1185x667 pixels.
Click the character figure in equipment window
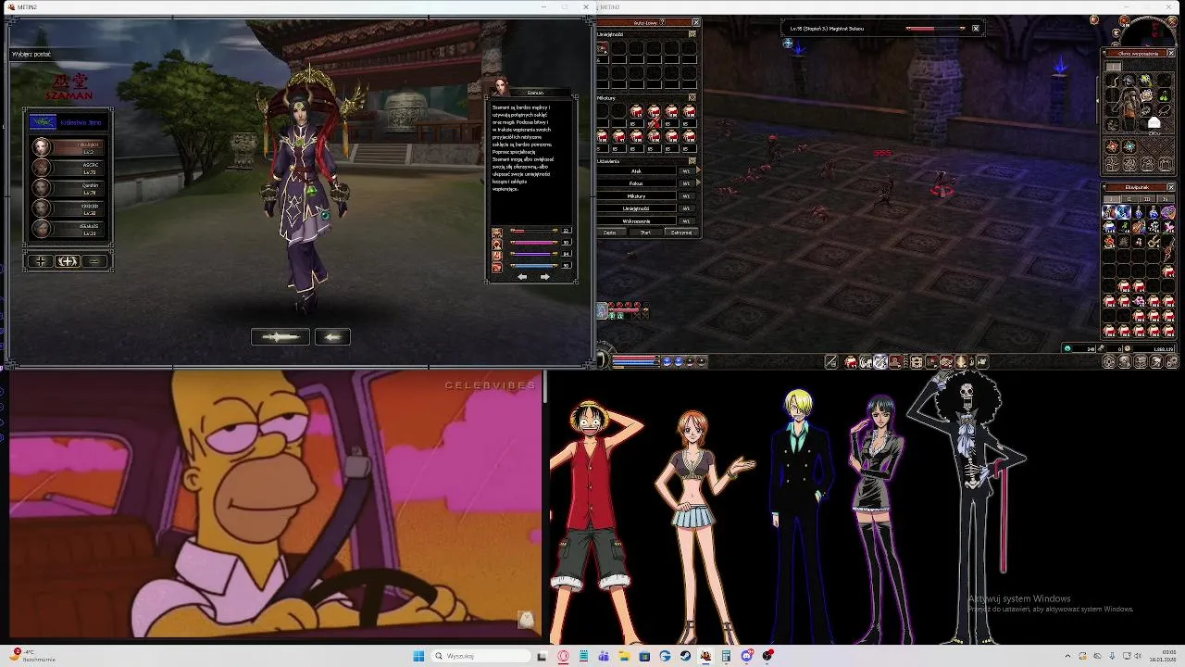point(1129,107)
